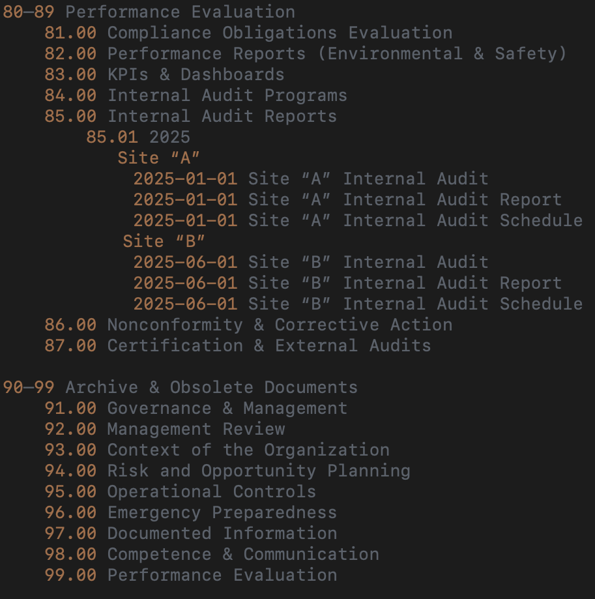Viewport: 595px width, 599px height.
Task: Select 2025-06-01 Site "B" Internal Audit Schedule
Action: (x=358, y=304)
